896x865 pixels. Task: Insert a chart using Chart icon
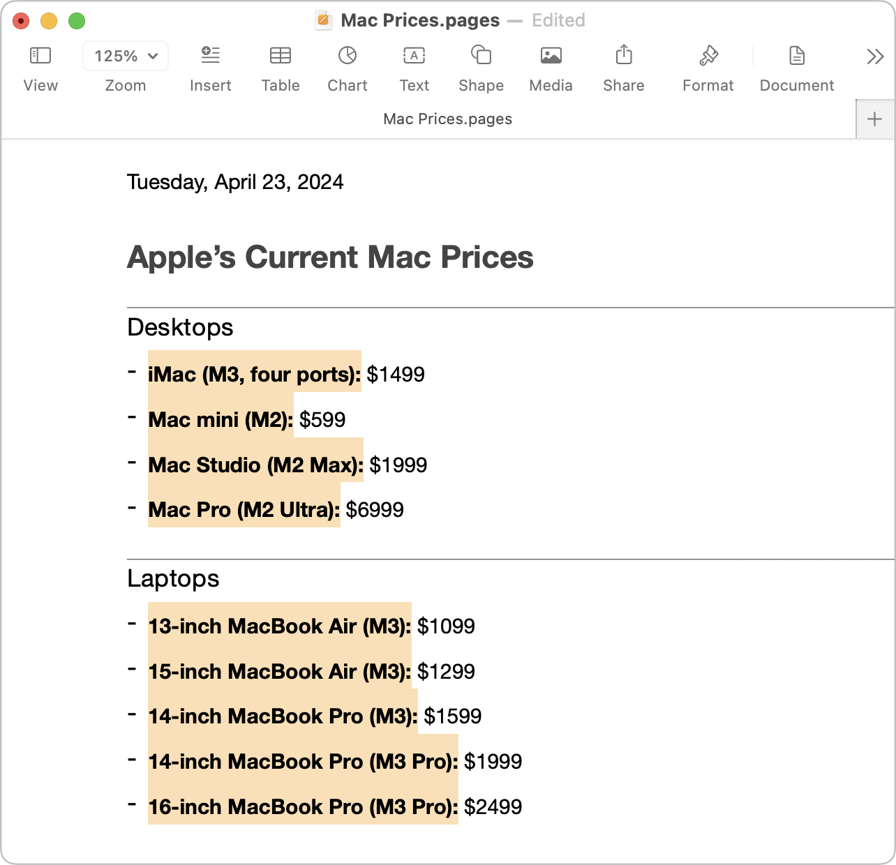348,55
